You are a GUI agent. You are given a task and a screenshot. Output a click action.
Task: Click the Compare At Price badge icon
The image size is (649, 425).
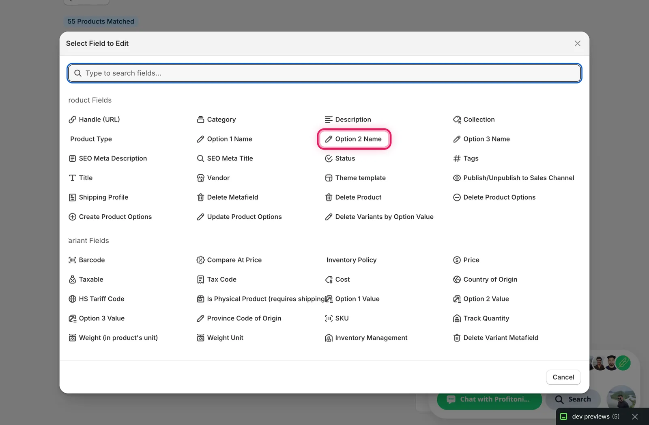(200, 260)
